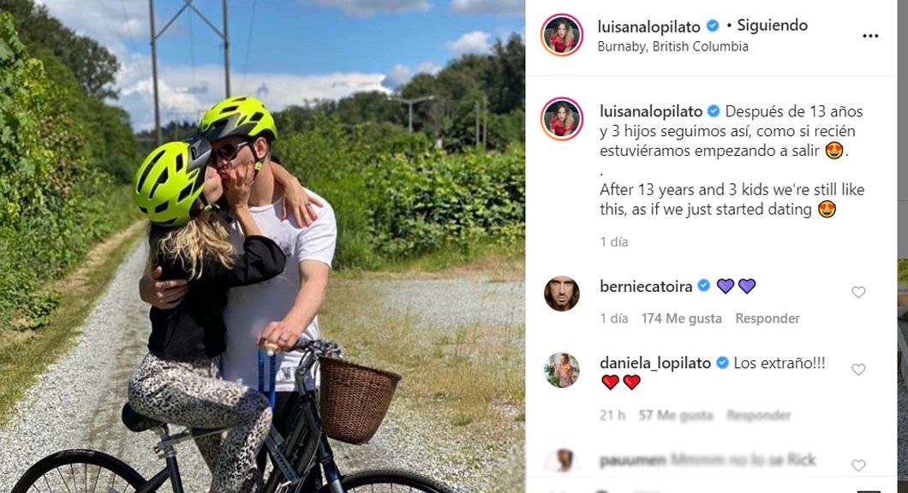Screen dimensions: 908x493
Task: Reply to daniela_lopilato with Responder
Action: coord(759,415)
